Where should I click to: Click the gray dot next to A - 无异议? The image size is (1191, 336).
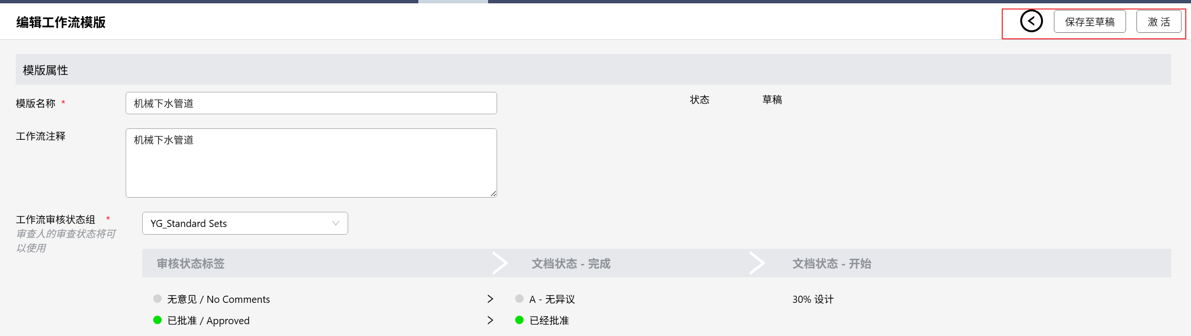519,299
